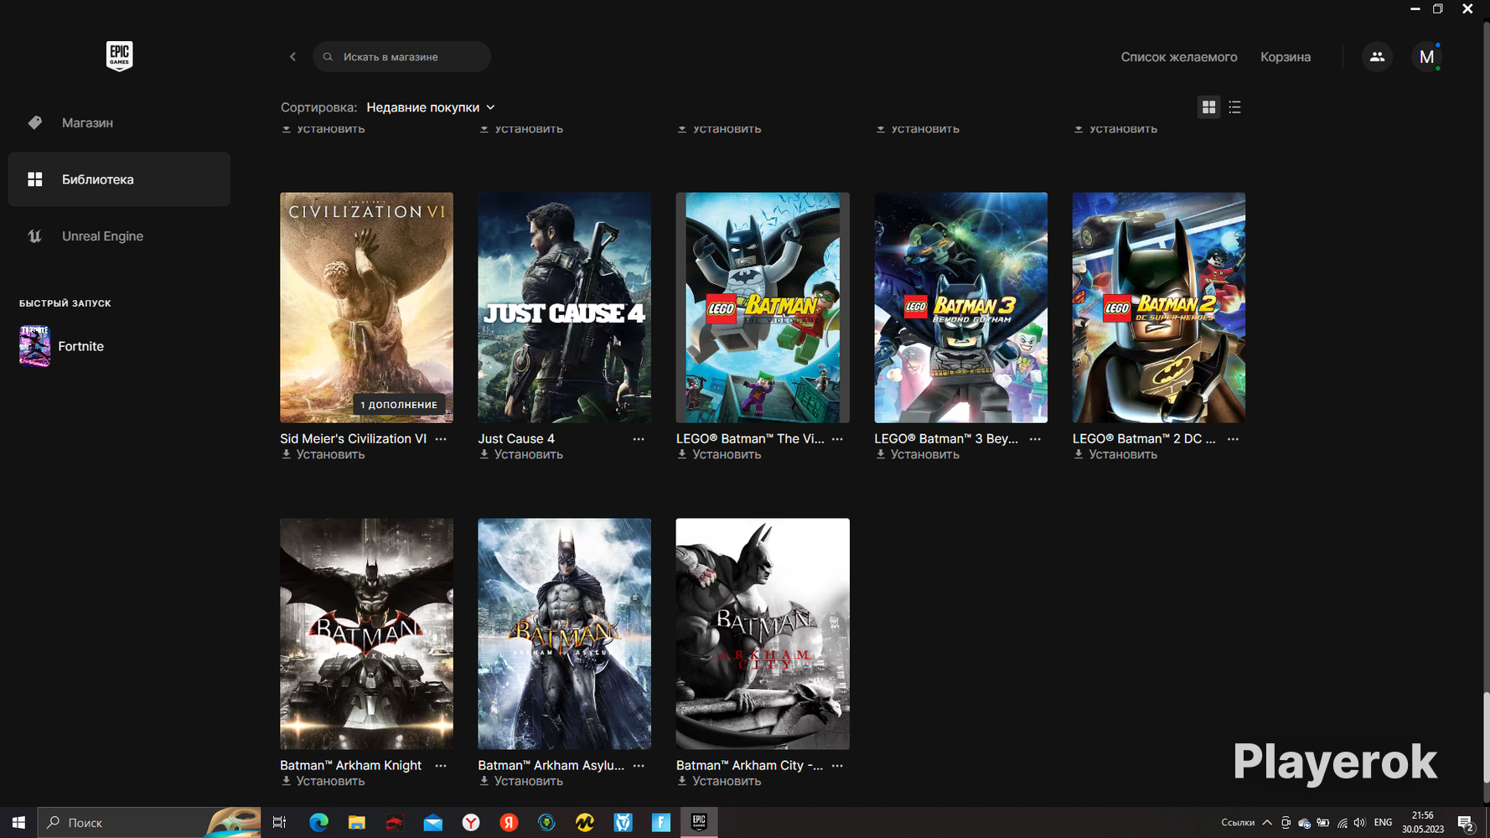Click the Библиотека grid icon in sidebar
The height and width of the screenshot is (838, 1490).
(34, 179)
